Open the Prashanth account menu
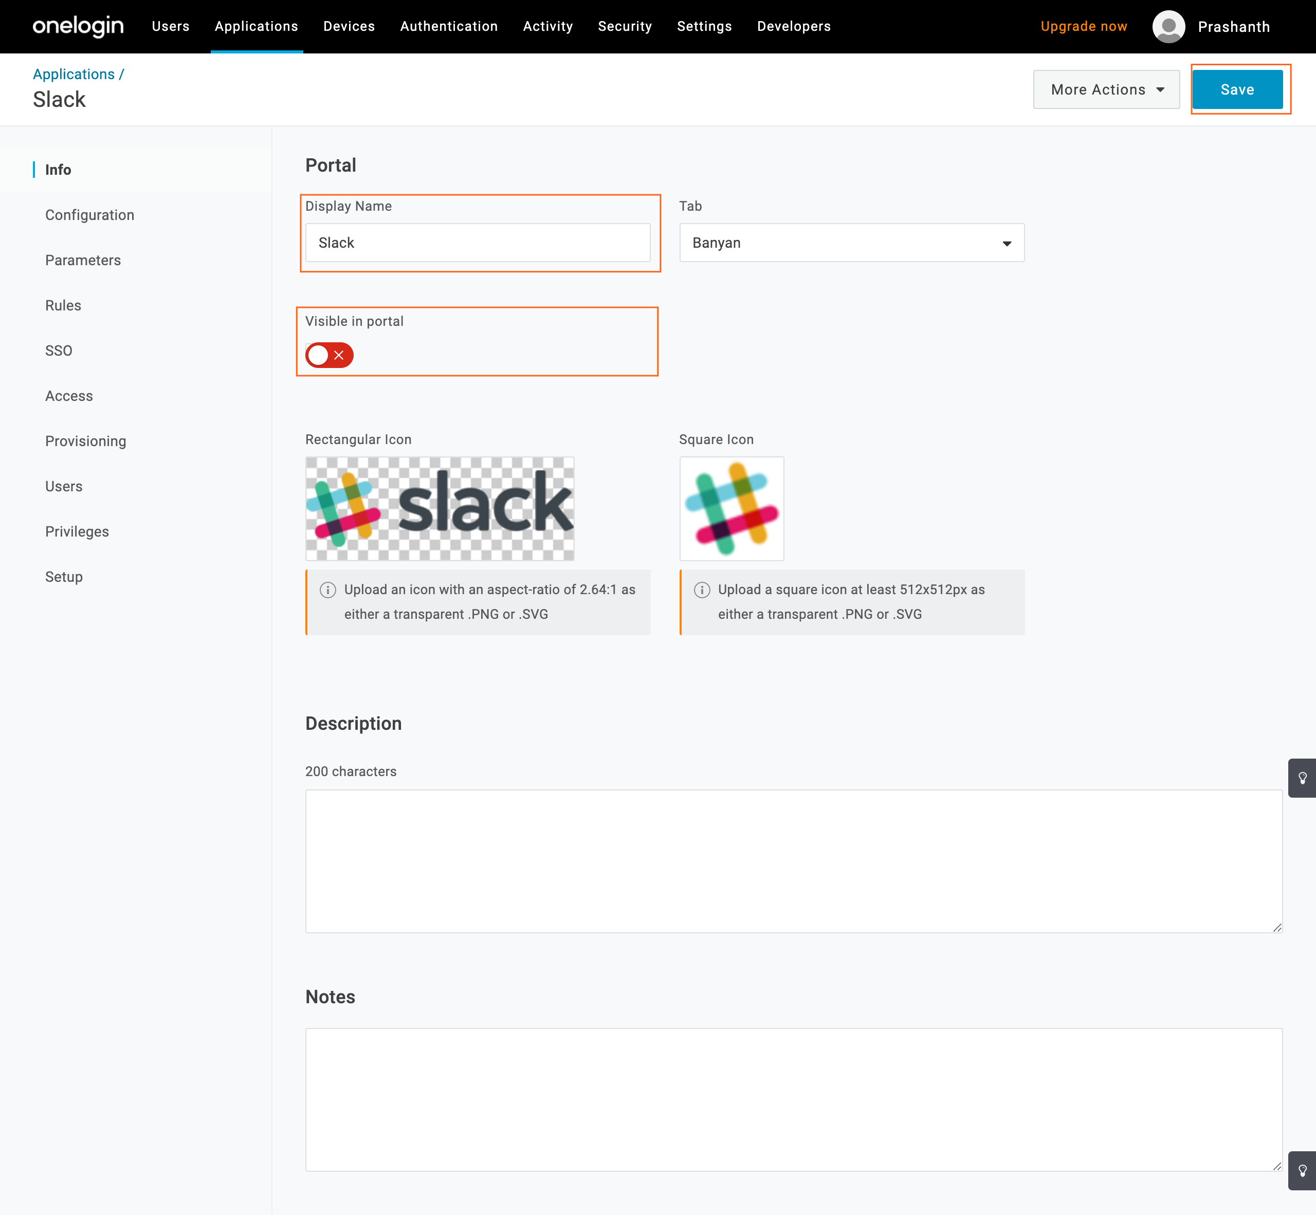This screenshot has width=1316, height=1215. click(1233, 26)
